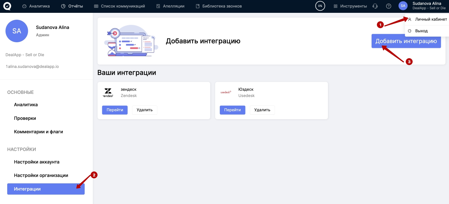The height and width of the screenshot is (204, 449).
Task: Choose Выход to log out
Action: coord(421,31)
